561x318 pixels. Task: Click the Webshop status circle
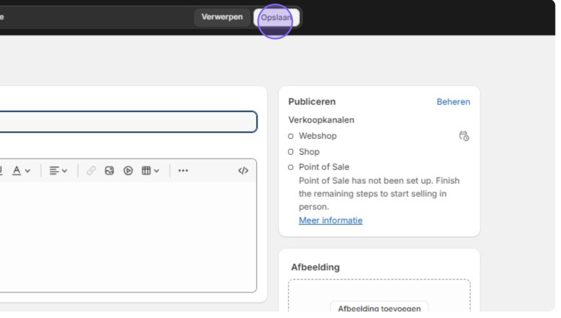coord(290,136)
